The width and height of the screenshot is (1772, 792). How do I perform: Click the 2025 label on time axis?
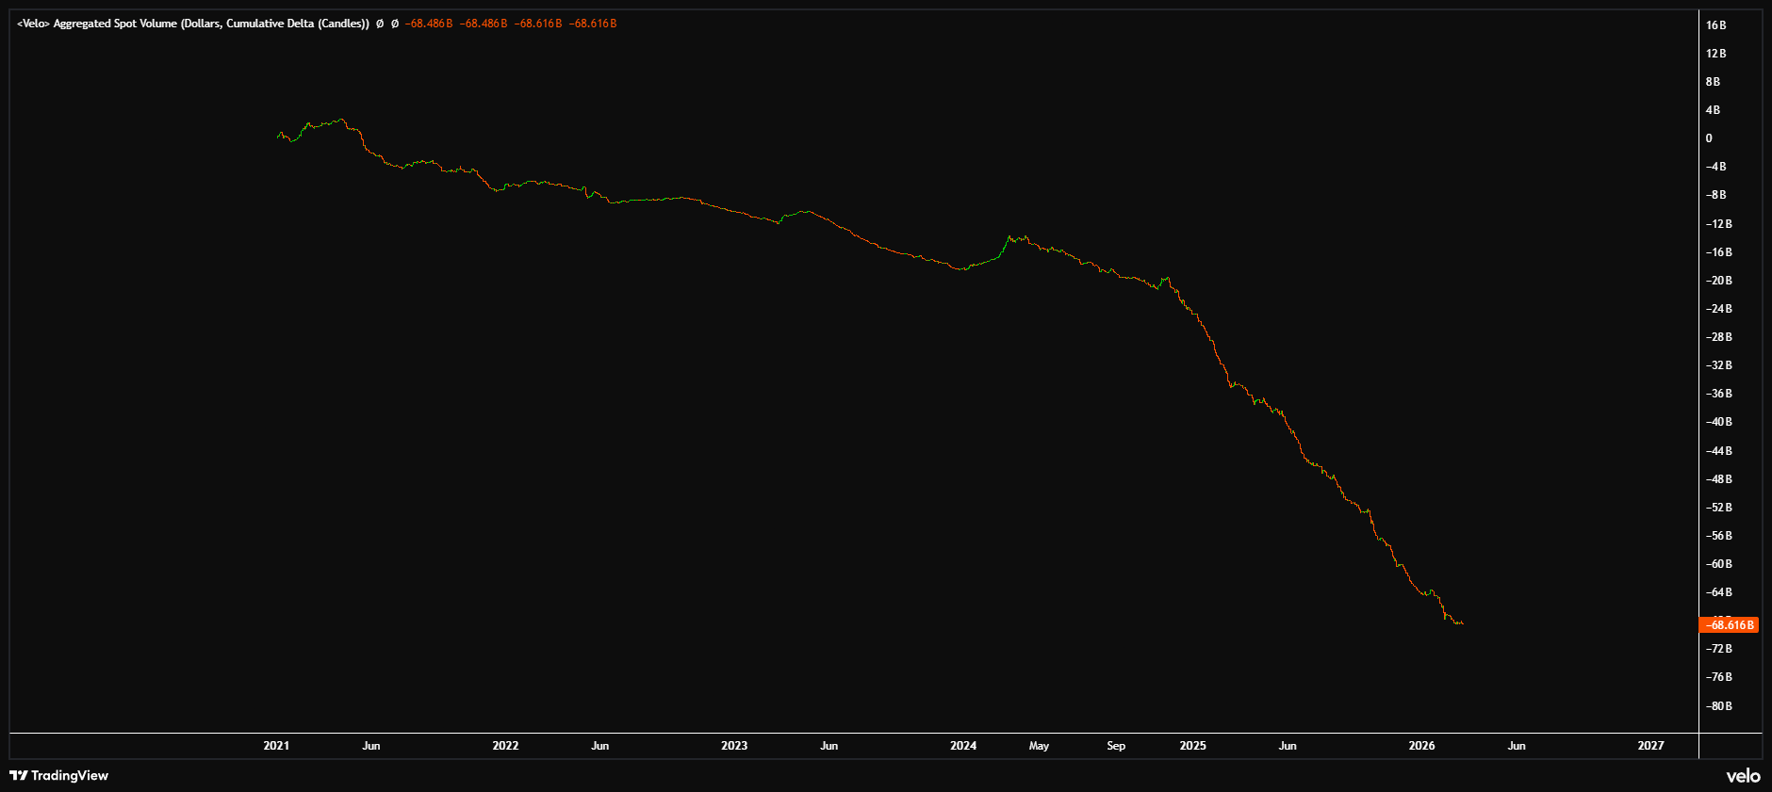[x=1192, y=746]
